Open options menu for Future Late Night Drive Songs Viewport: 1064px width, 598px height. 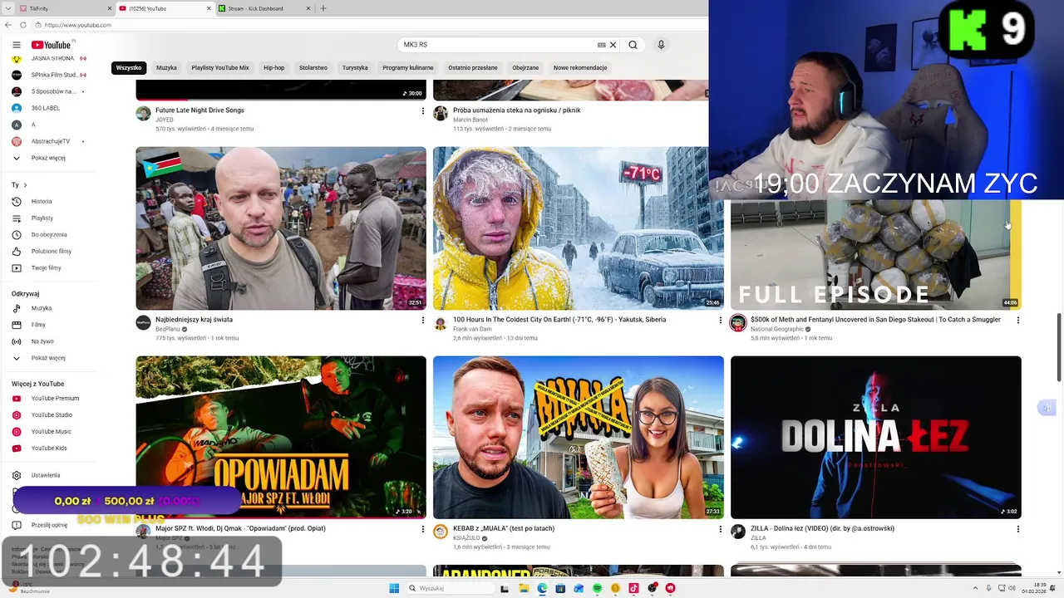[422, 111]
